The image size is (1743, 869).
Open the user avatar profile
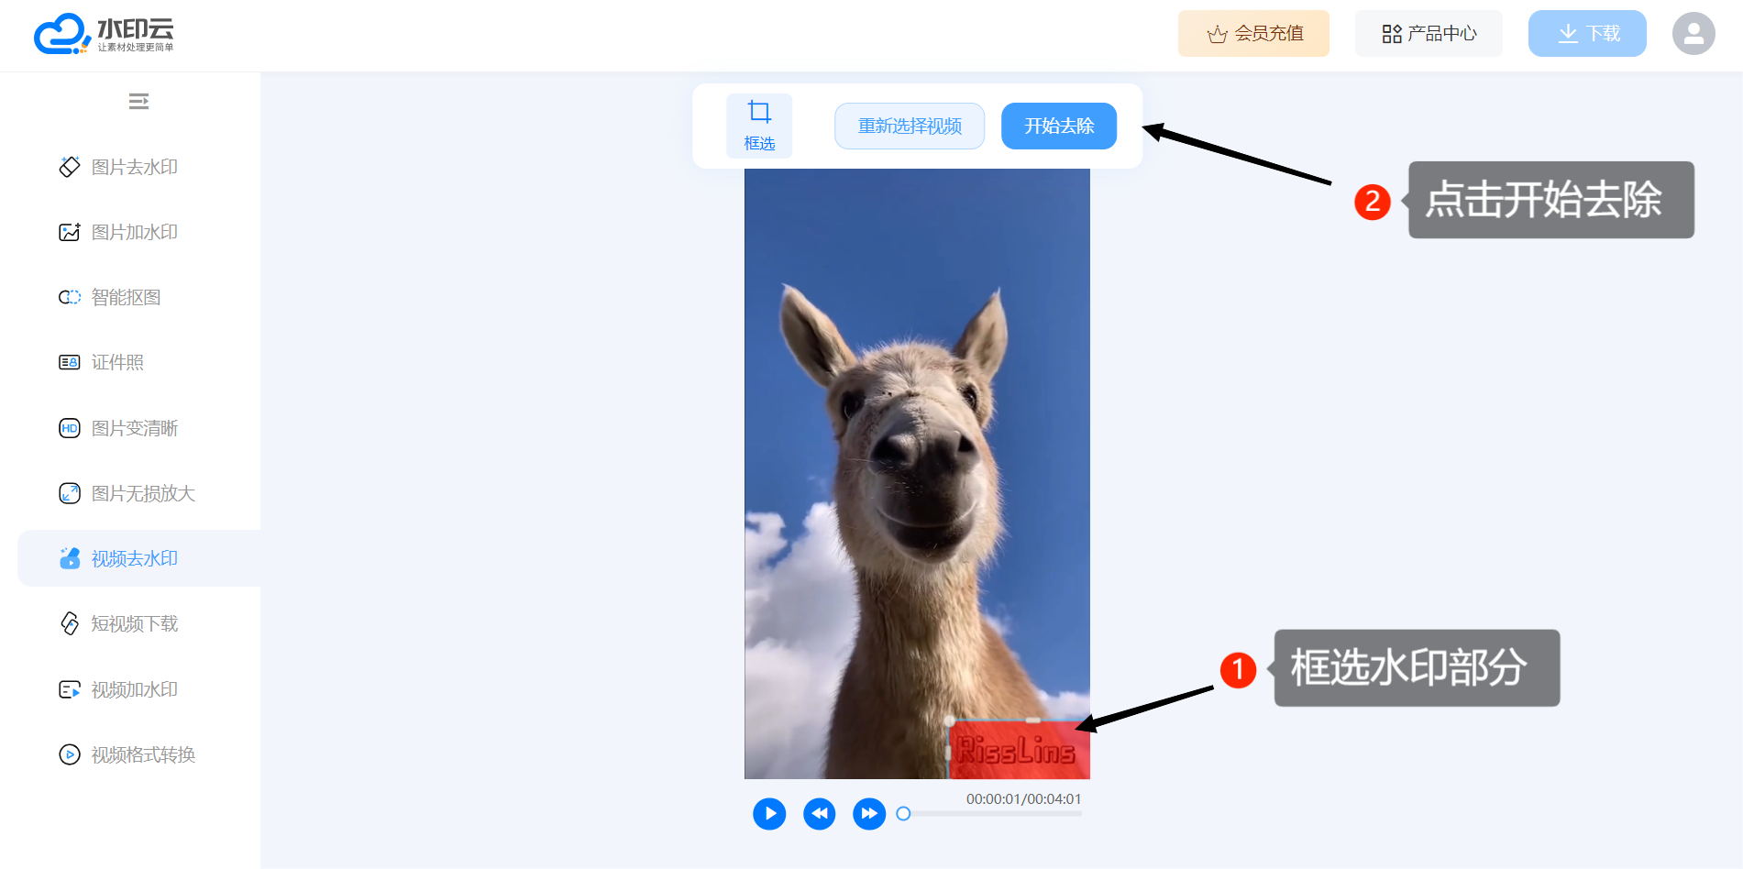pos(1693,34)
